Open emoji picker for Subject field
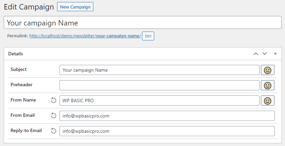Image resolution: width=285 pixels, height=146 pixels. 267,70
